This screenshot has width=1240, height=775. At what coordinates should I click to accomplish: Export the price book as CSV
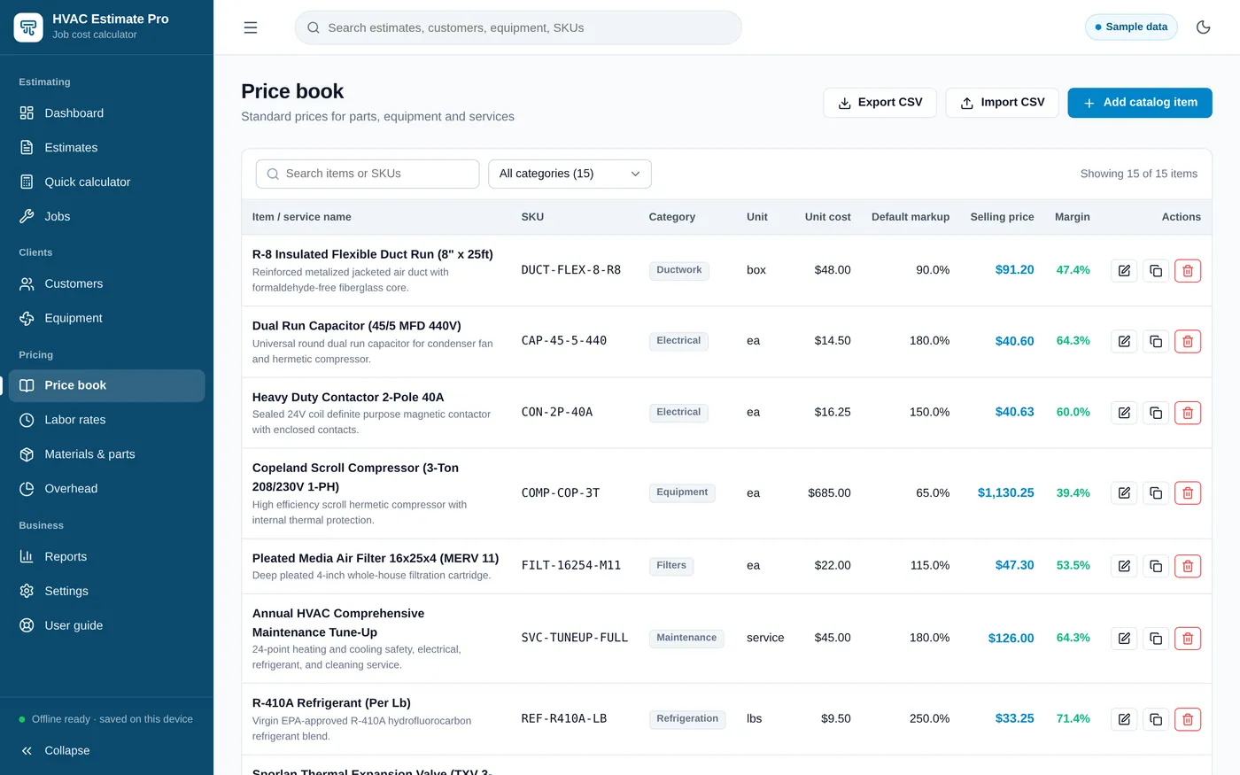click(x=880, y=103)
